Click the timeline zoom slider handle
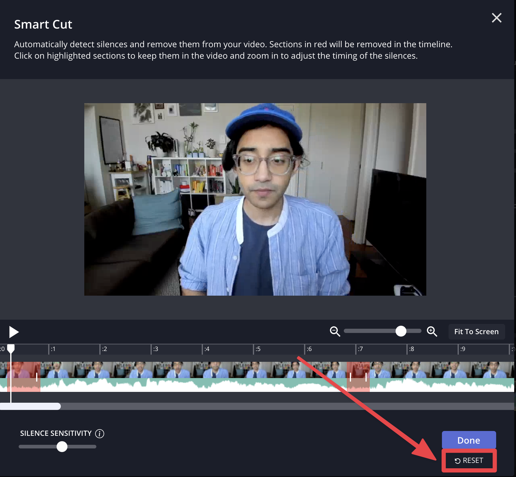This screenshot has width=516, height=477. [401, 331]
